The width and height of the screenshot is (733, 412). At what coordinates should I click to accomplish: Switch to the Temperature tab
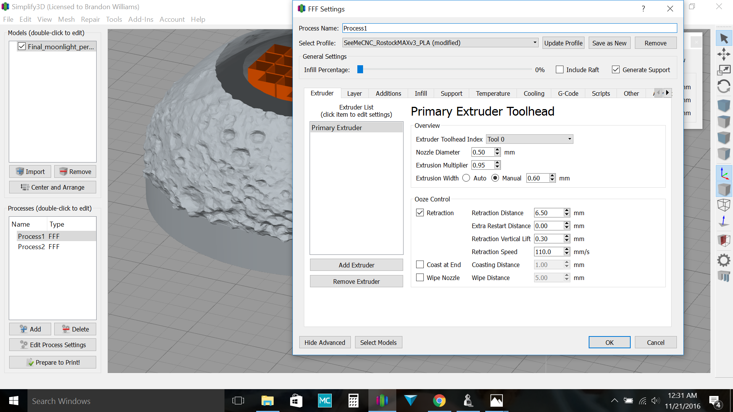click(x=492, y=93)
